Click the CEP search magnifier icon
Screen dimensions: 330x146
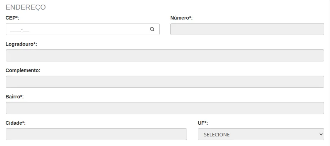tap(152, 29)
